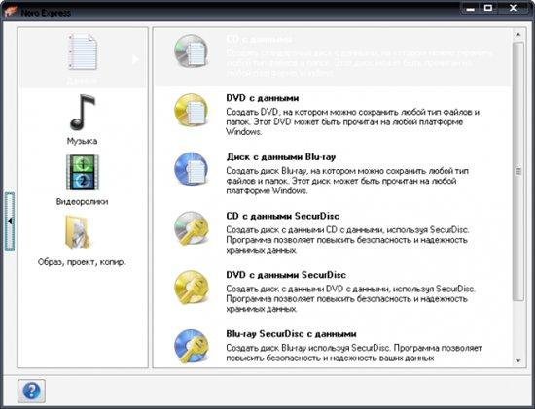Click the DVD SecurDisc key icon
This screenshot has width=535, height=409.
click(191, 288)
